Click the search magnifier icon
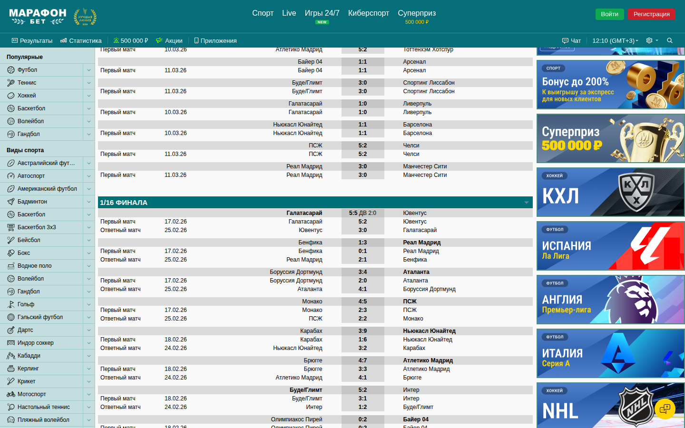Image resolution: width=685 pixels, height=428 pixels. [670, 40]
